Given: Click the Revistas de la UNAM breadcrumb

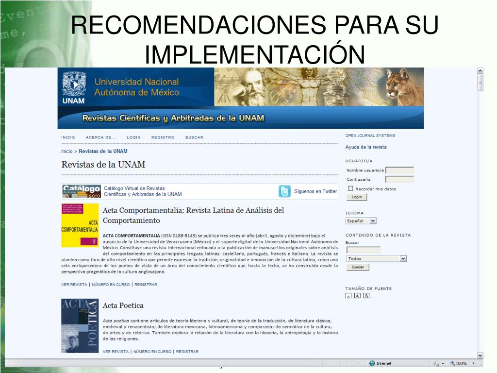Looking at the screenshot, I should (103, 152).
